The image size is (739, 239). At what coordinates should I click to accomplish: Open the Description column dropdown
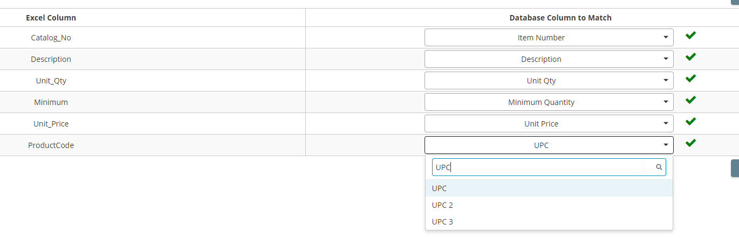point(549,59)
